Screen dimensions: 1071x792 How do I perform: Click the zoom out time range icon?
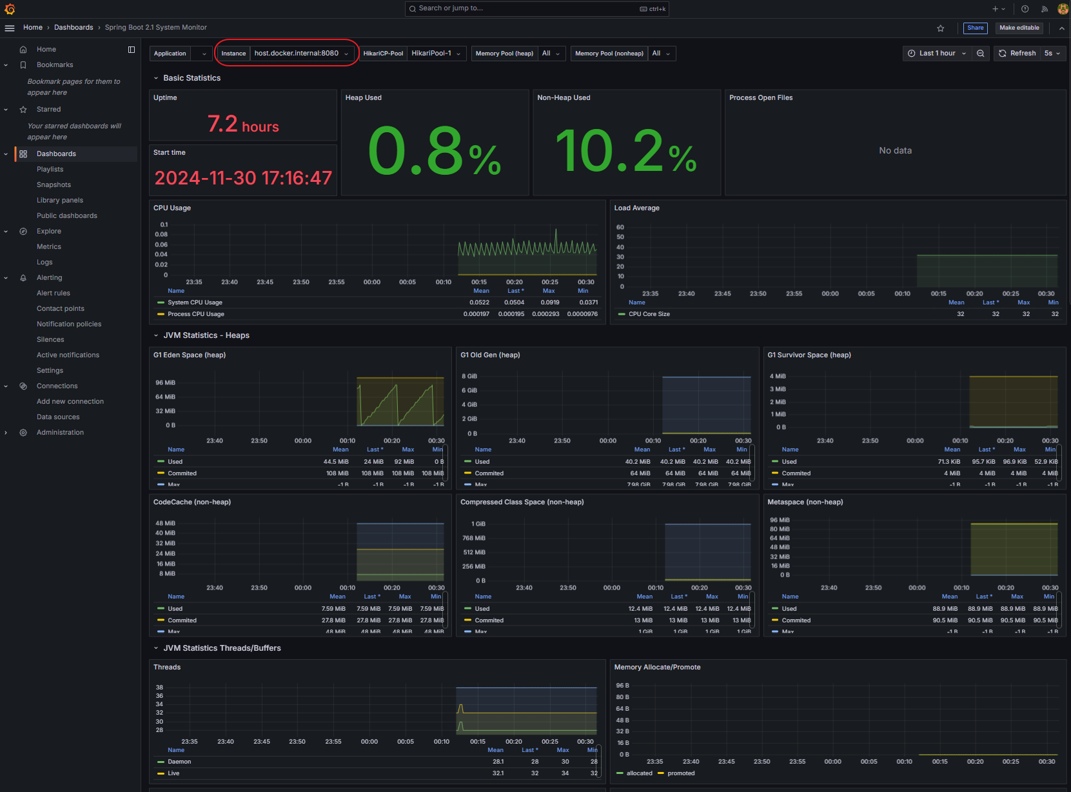click(x=981, y=54)
